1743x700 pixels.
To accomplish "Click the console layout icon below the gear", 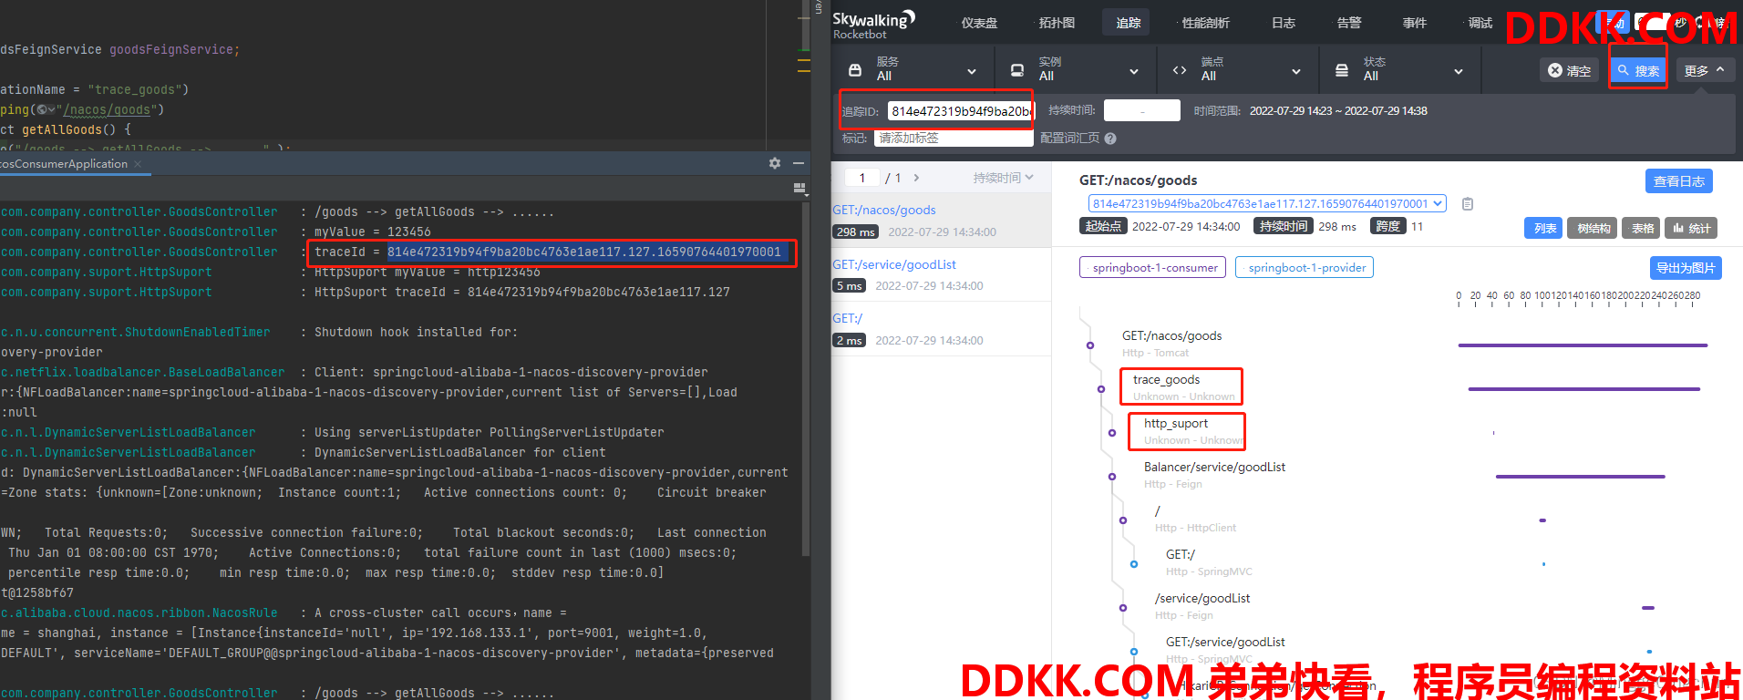I will click(799, 189).
